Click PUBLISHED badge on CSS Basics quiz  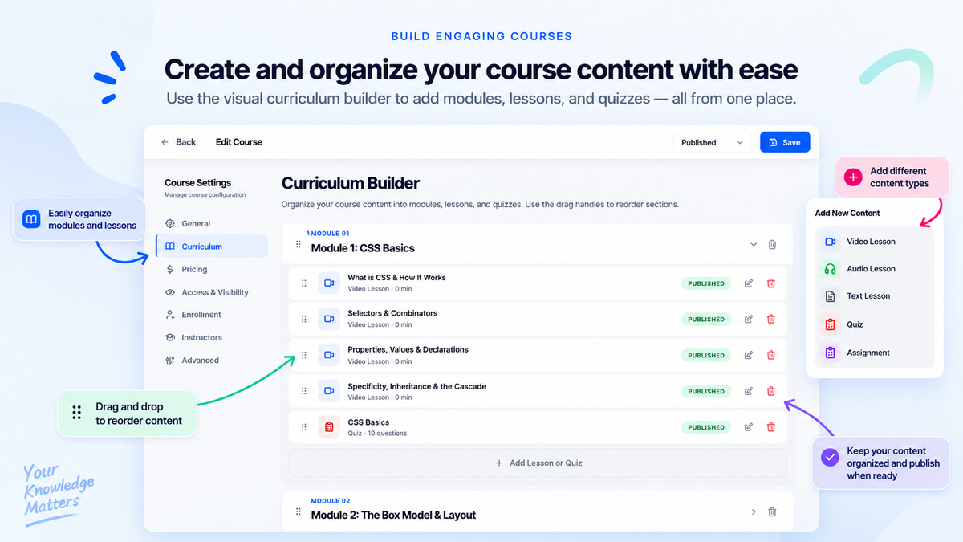(706, 427)
